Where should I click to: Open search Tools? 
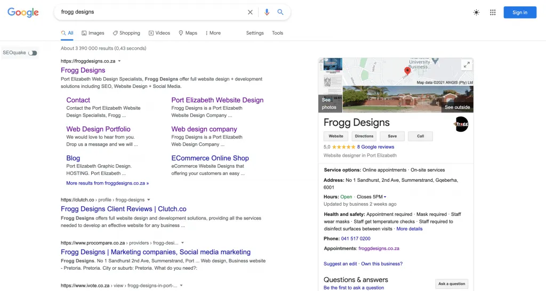[277, 33]
